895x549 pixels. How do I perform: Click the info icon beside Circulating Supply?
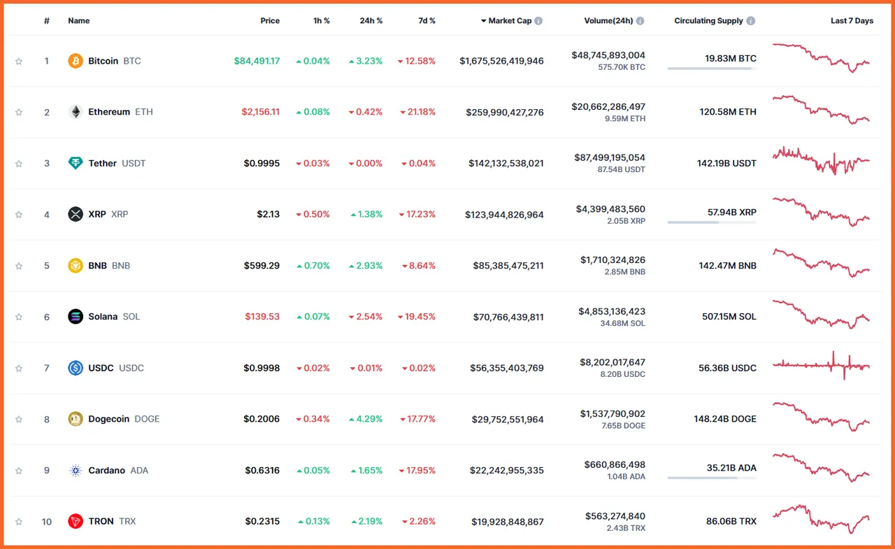pyautogui.click(x=751, y=21)
